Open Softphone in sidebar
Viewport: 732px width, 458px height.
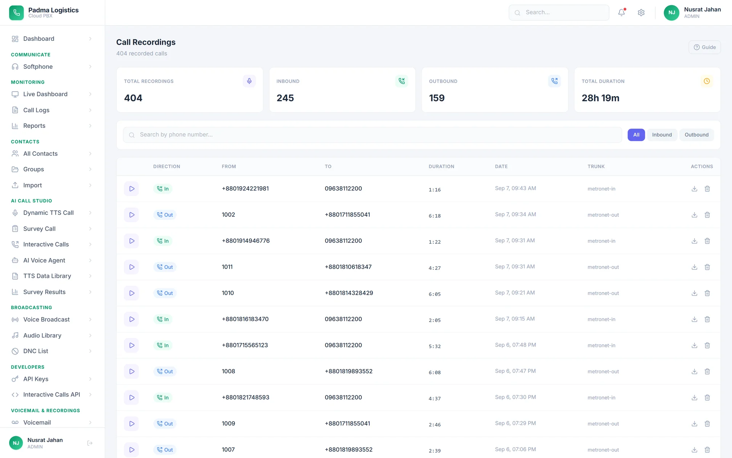(x=52, y=66)
